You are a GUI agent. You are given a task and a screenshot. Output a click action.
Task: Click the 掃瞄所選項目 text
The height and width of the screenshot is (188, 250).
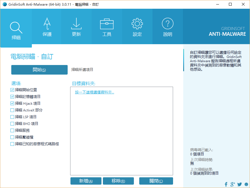pos(82,70)
